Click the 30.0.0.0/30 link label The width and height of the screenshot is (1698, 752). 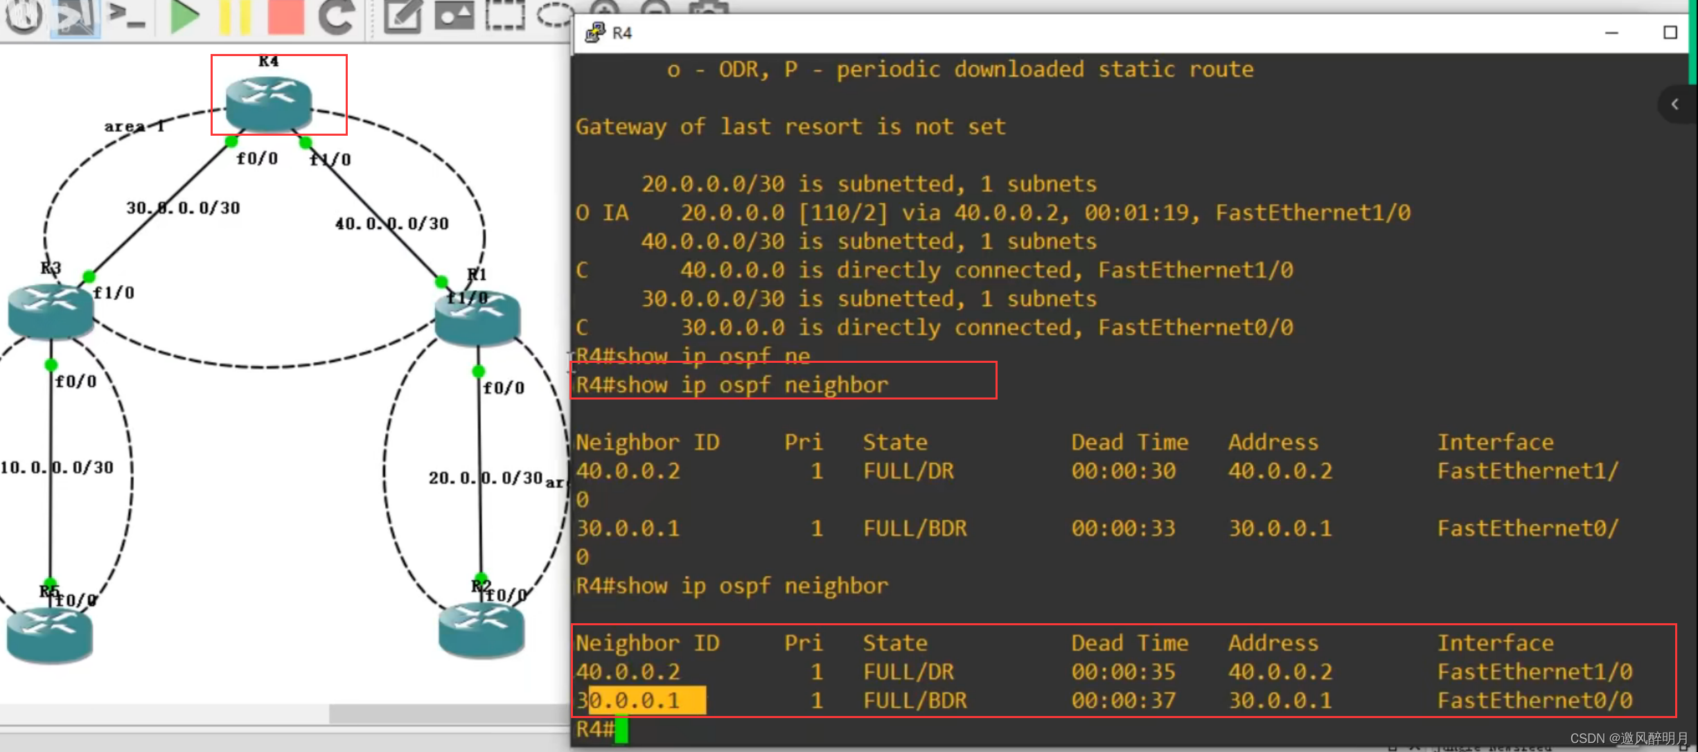point(183,208)
